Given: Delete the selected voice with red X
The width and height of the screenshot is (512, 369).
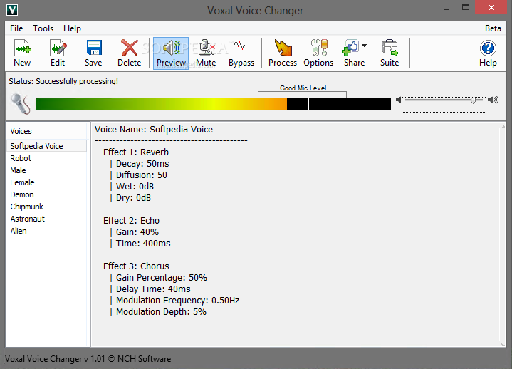Looking at the screenshot, I should pos(130,53).
